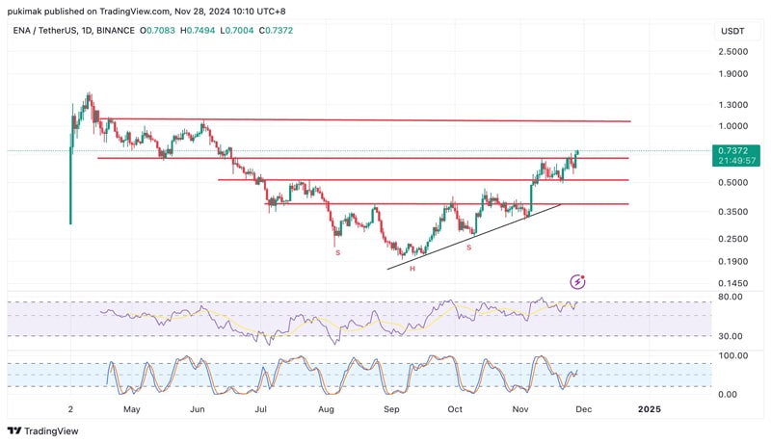Click the Open value O0.7083
771x443 pixels.
tap(157, 31)
